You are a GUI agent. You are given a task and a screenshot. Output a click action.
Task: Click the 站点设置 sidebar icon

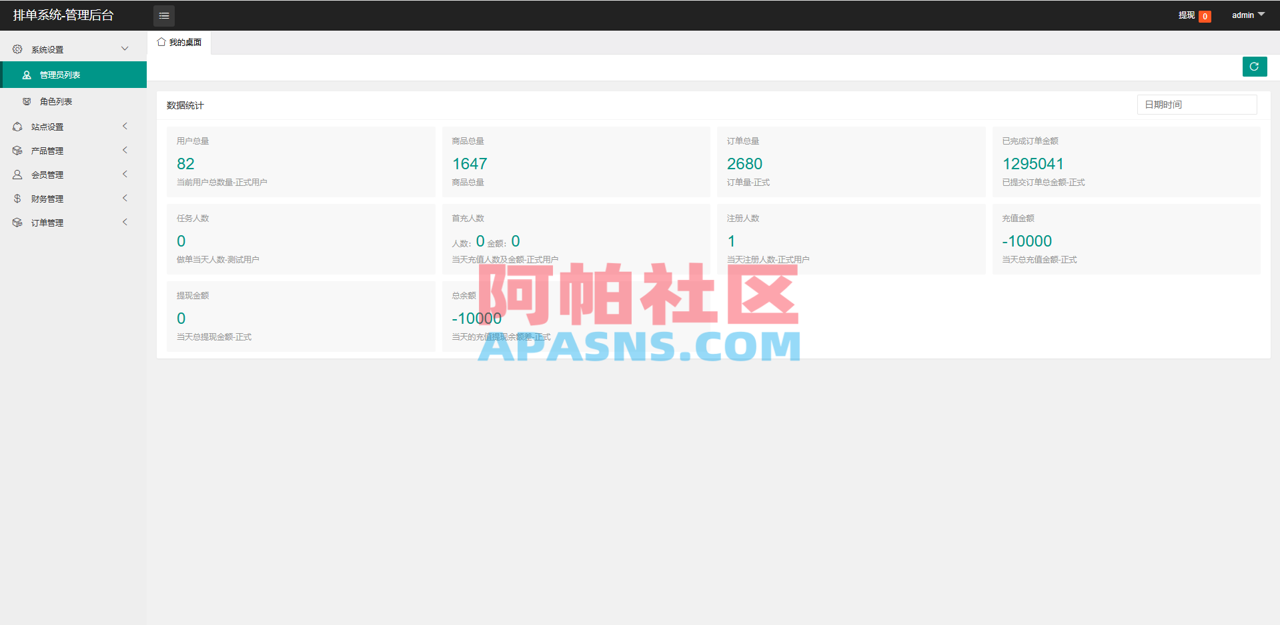(x=17, y=126)
